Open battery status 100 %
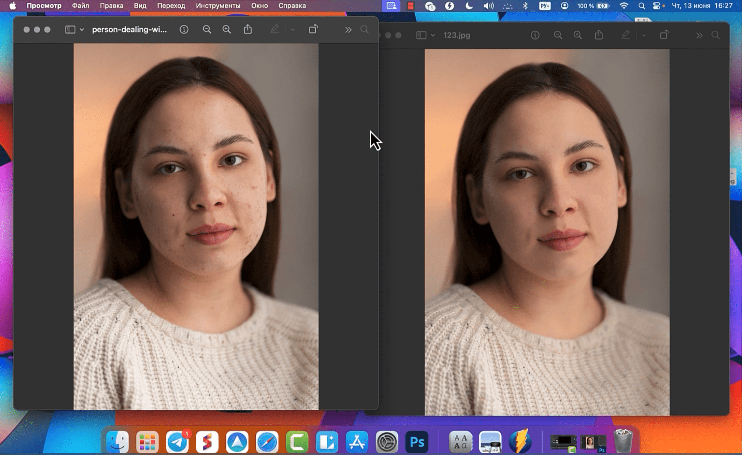 [593, 6]
